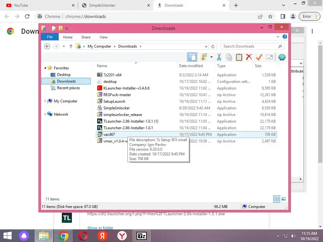Expand the arrow after Downloads in breadcrumb
Screen dimensions: 323x242
pyautogui.click(x=140, y=46)
